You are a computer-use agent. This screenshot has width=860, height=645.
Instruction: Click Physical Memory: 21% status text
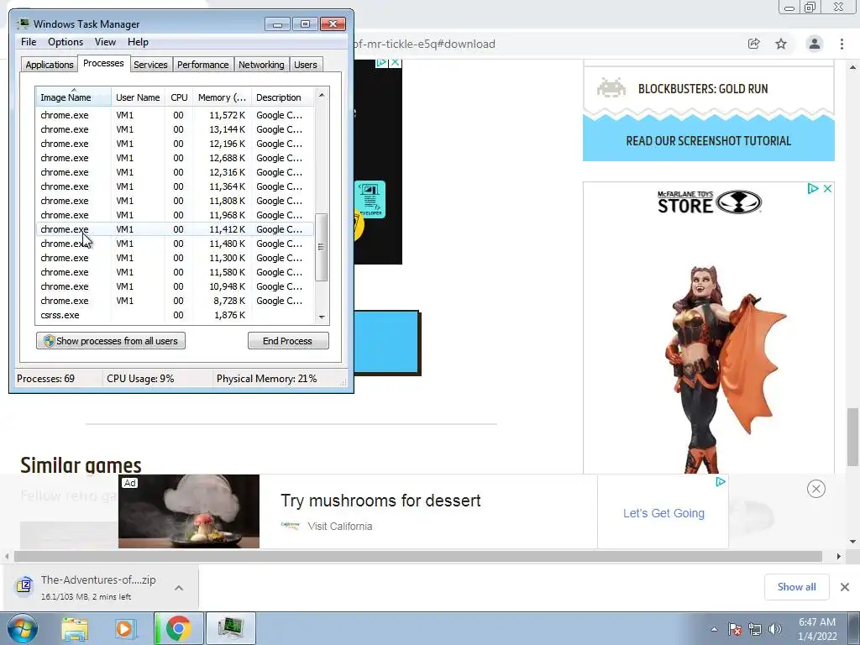click(266, 379)
